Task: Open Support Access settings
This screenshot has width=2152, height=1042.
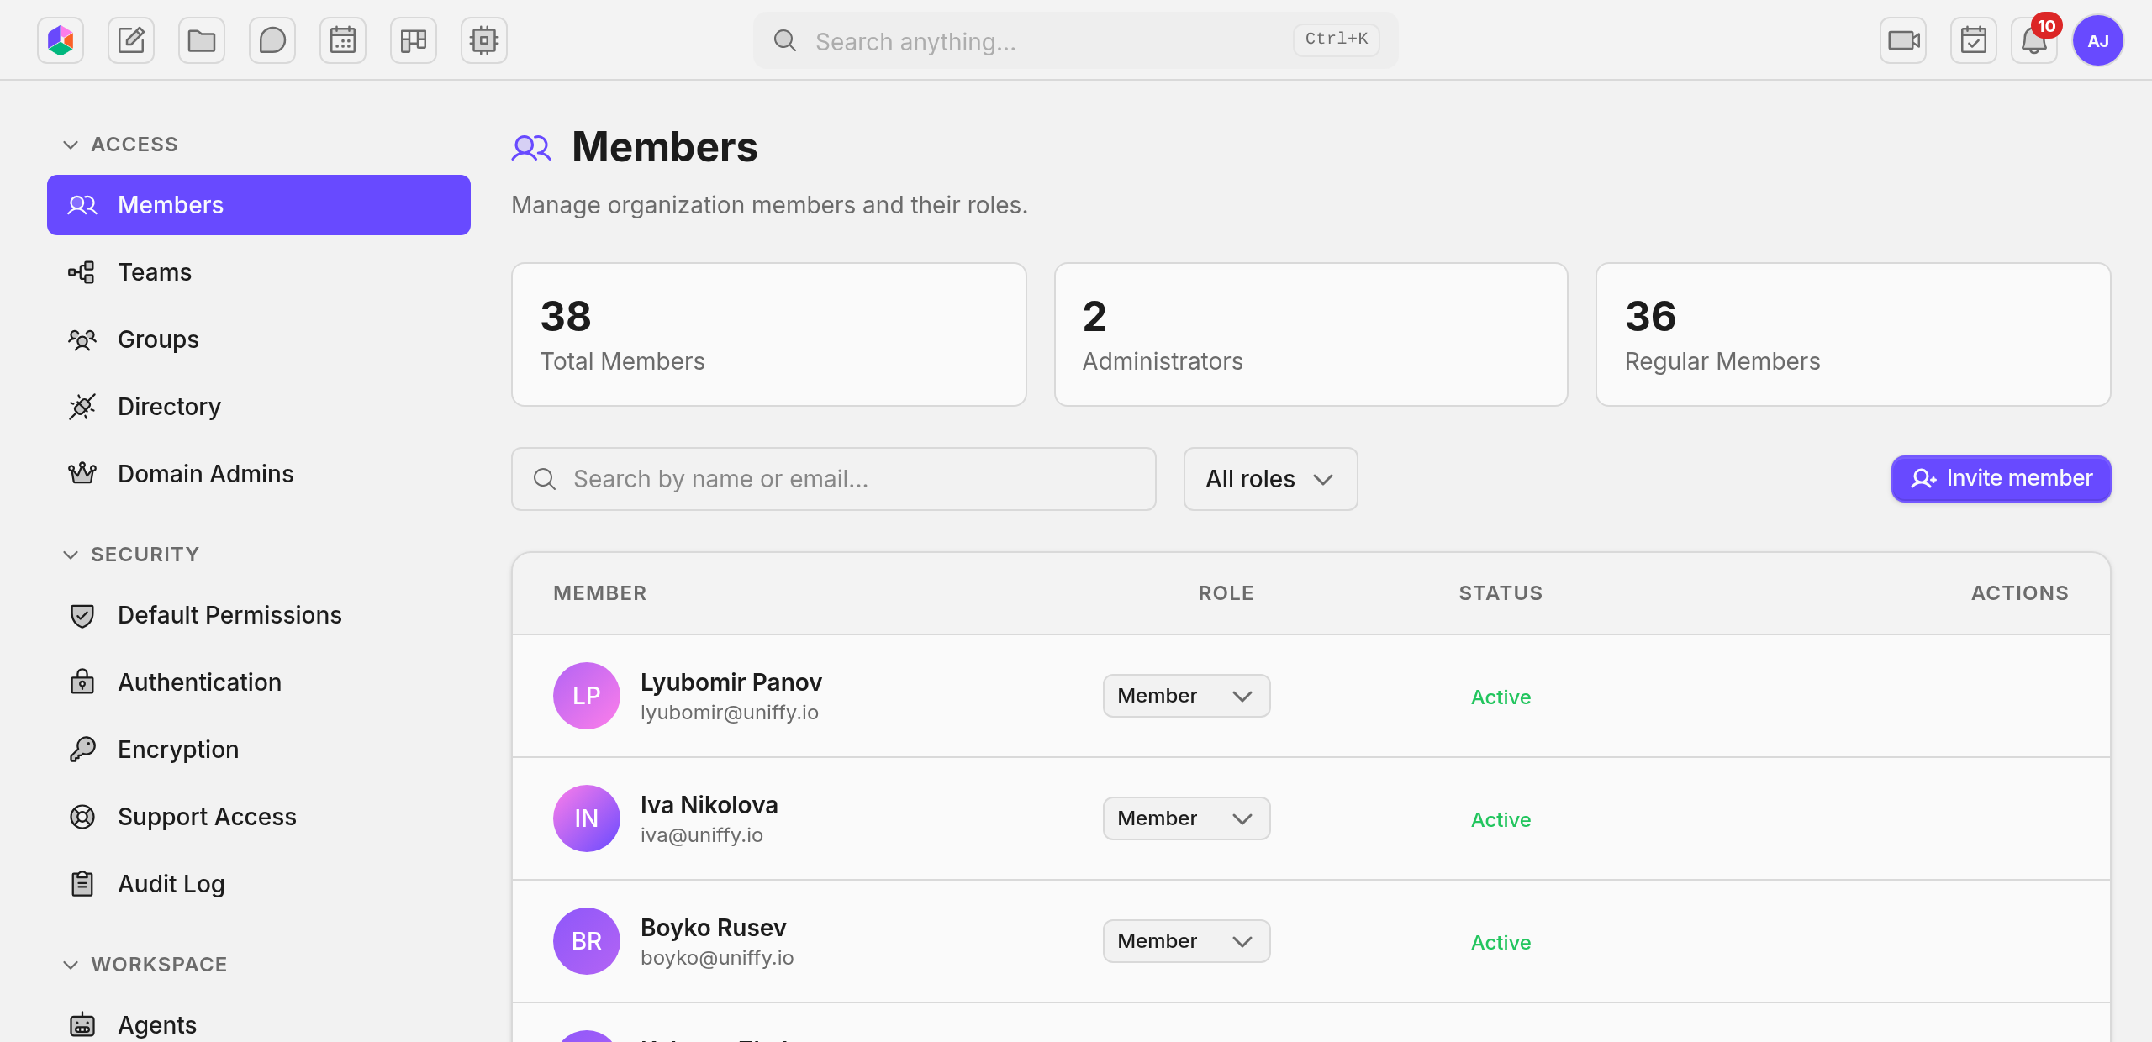Action: pos(259,817)
